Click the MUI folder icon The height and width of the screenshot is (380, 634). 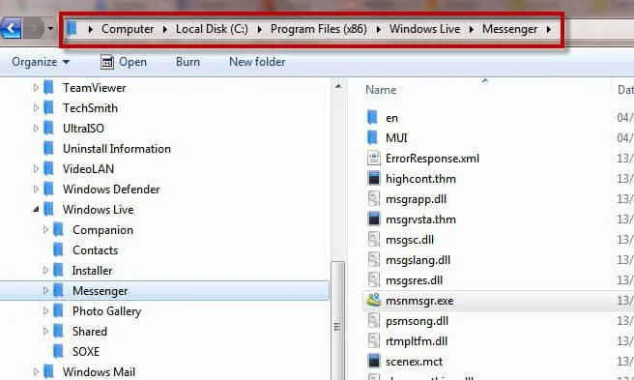[373, 137]
